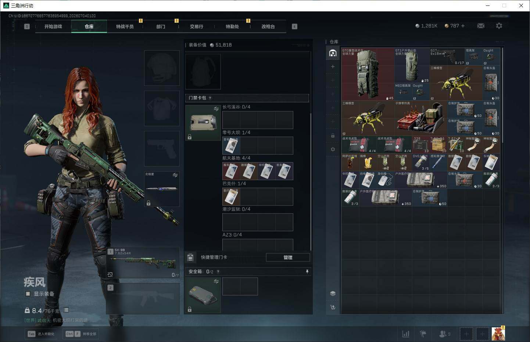Select the empty backpack slot
The height and width of the screenshot is (342, 530).
coord(203,72)
